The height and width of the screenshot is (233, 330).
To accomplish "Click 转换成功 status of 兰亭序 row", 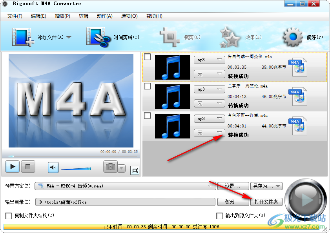I will [x=238, y=106].
